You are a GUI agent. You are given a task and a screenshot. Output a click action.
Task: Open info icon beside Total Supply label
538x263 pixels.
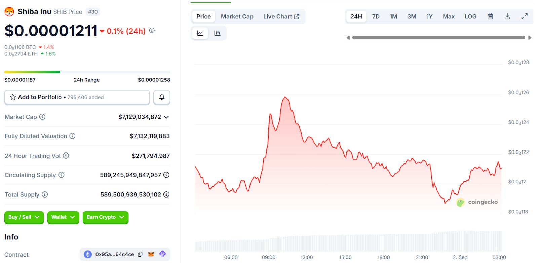[x=45, y=194]
